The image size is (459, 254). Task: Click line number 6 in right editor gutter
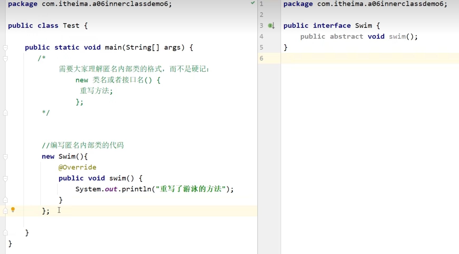pyautogui.click(x=261, y=58)
